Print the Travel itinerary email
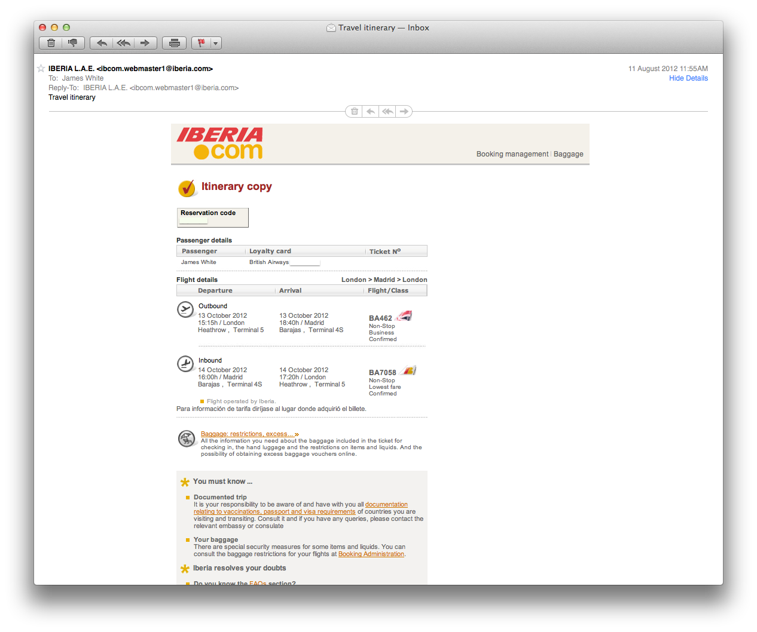 175,43
